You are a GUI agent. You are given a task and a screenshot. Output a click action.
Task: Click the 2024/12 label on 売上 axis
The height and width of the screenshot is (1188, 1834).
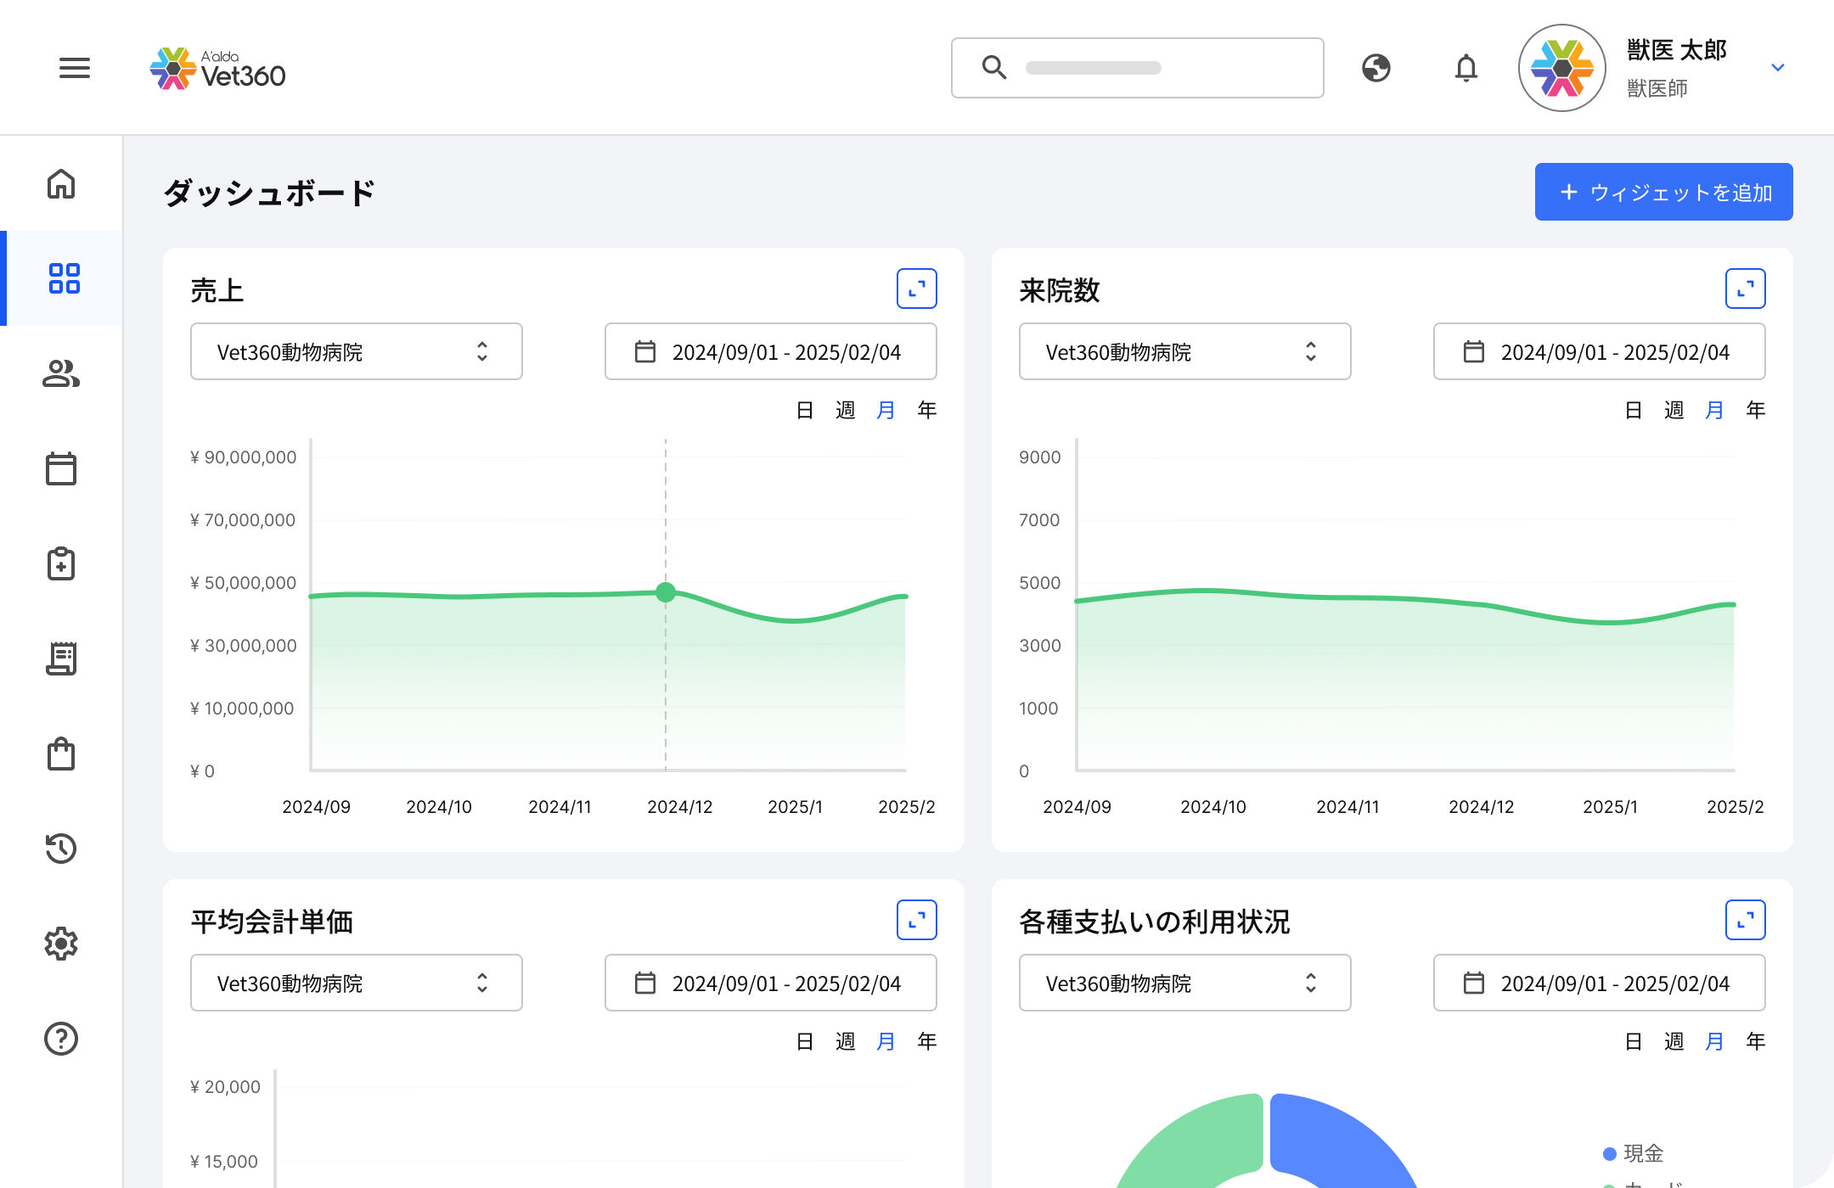click(680, 807)
